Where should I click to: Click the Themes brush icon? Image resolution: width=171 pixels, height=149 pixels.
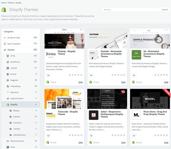[x=5, y=50]
